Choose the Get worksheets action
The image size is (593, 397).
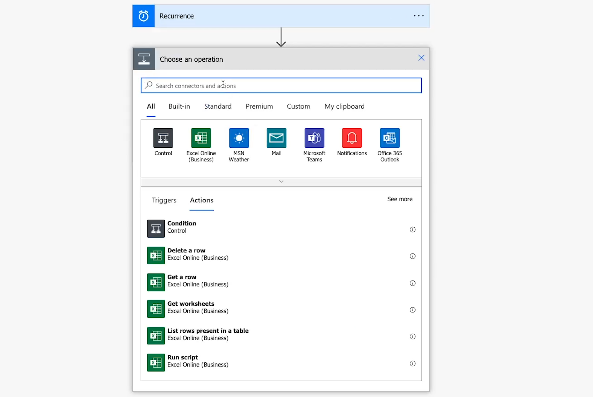point(281,309)
